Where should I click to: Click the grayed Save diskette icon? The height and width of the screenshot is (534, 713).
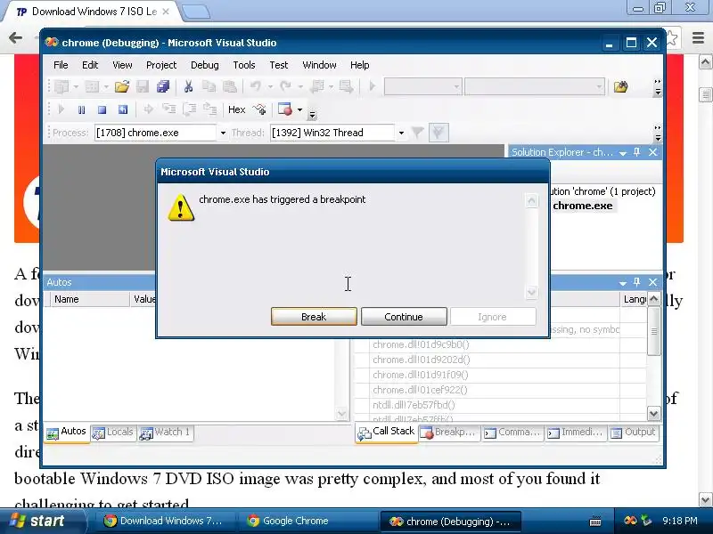tap(143, 86)
